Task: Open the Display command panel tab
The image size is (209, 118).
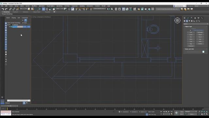Action: pyautogui.click(x=199, y=18)
